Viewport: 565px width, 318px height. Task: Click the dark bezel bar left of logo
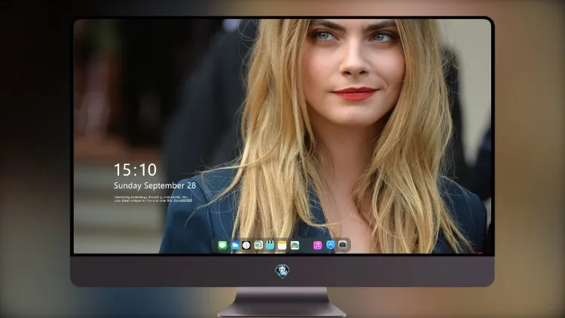[173, 271]
